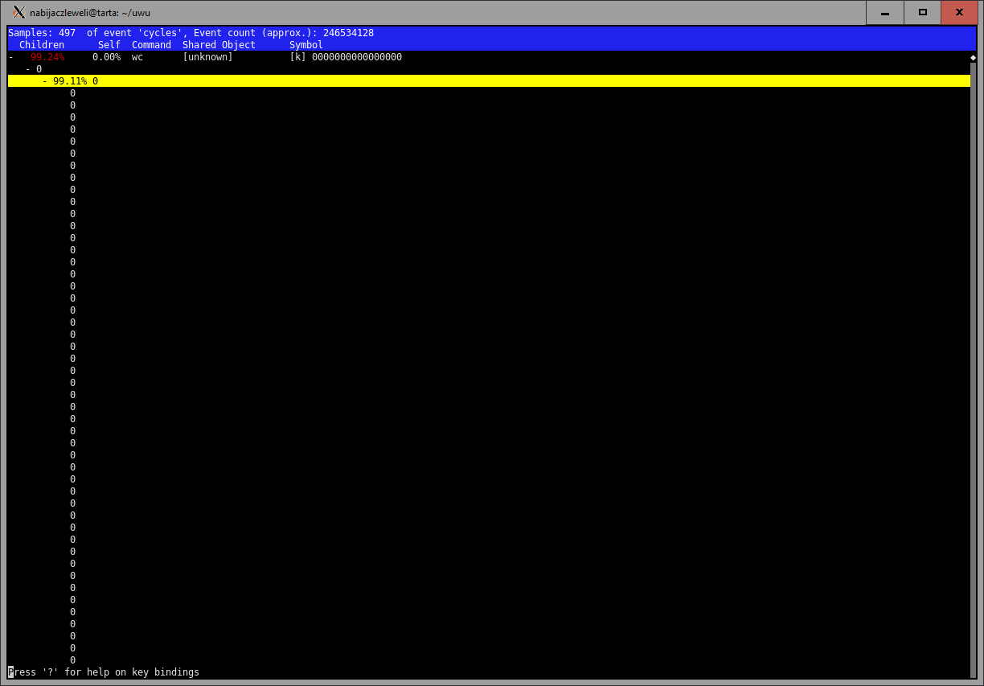The image size is (984, 686).
Task: Click the diamond scroll position marker
Action: click(973, 58)
